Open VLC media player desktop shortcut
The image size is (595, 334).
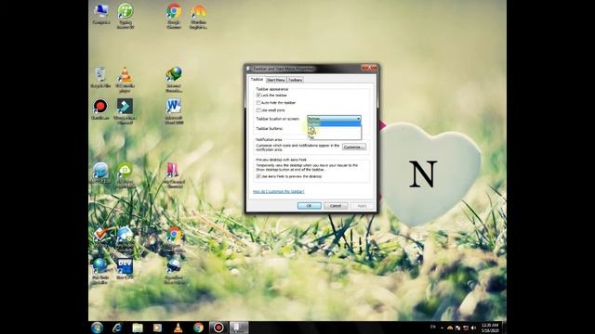125,80
